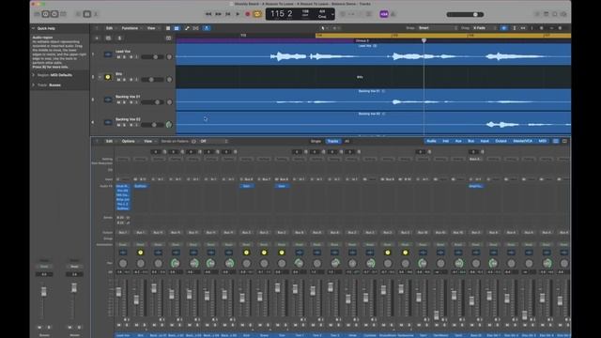The image size is (601, 338).
Task: Toggle the MIDI channel strip filter
Action: pos(543,142)
